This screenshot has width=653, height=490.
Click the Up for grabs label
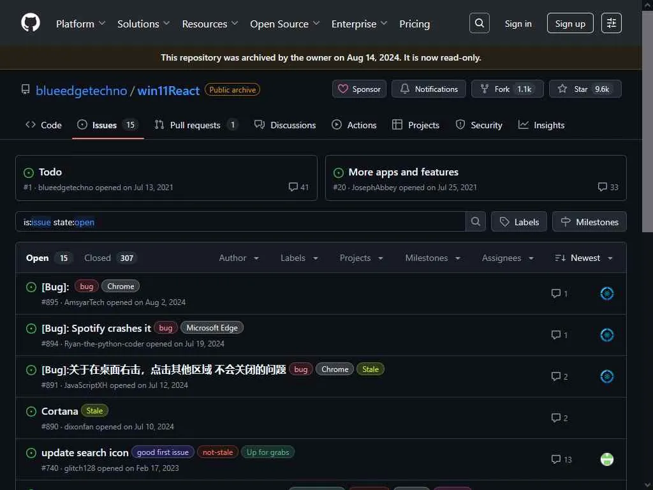[268, 452]
